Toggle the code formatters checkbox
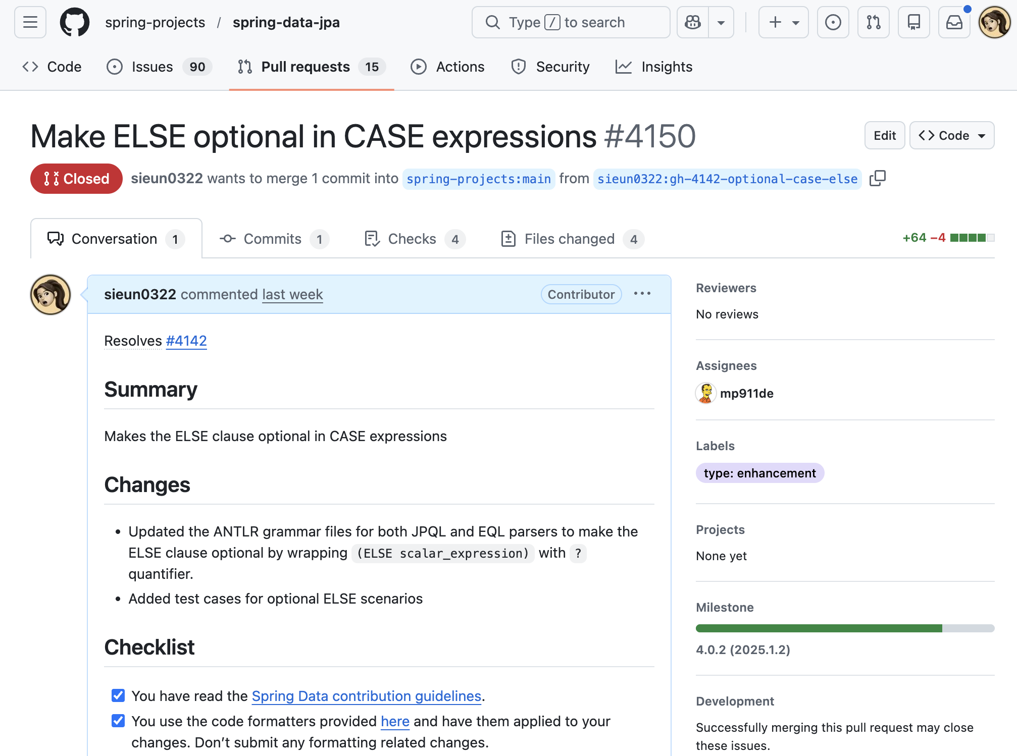1017x756 pixels. pyautogui.click(x=118, y=721)
